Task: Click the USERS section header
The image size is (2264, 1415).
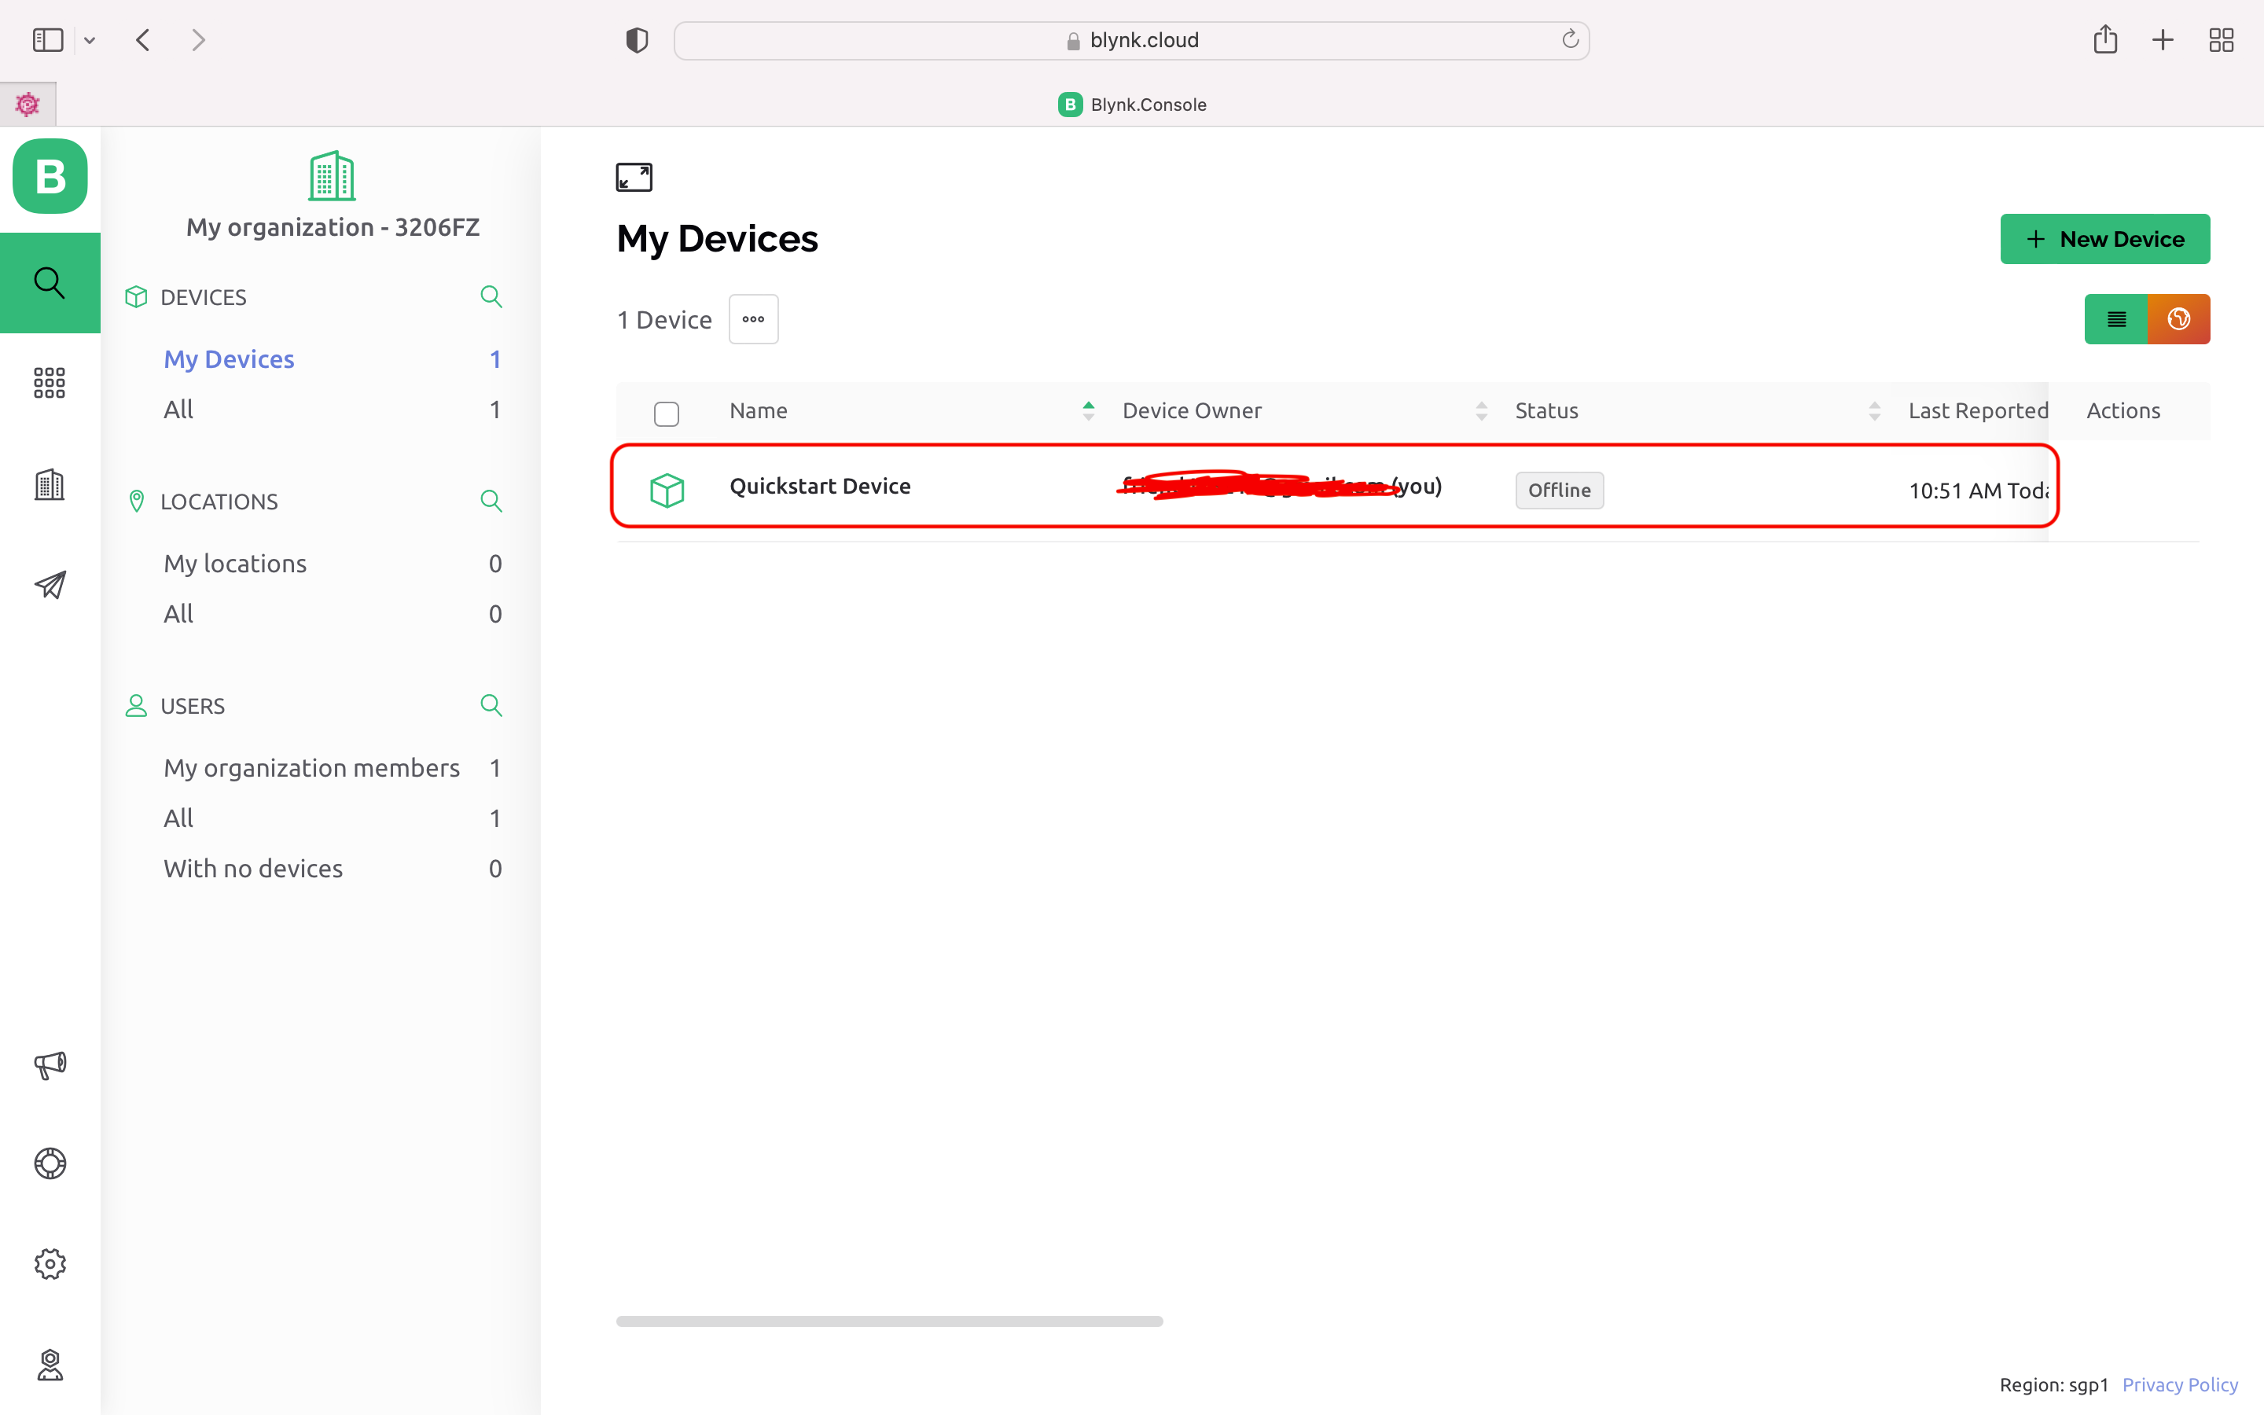Action: pos(193,706)
